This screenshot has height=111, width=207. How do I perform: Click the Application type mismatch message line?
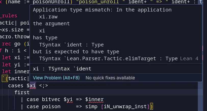pyautogui.click(x=102, y=10)
